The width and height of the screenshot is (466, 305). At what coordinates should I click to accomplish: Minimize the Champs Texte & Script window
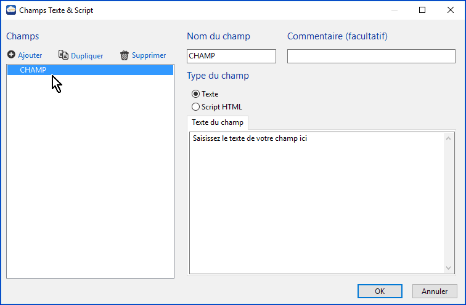click(394, 10)
